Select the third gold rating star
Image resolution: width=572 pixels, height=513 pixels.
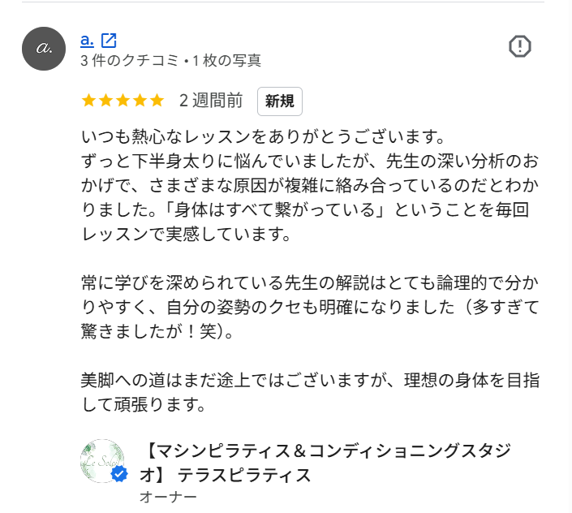[x=123, y=101]
